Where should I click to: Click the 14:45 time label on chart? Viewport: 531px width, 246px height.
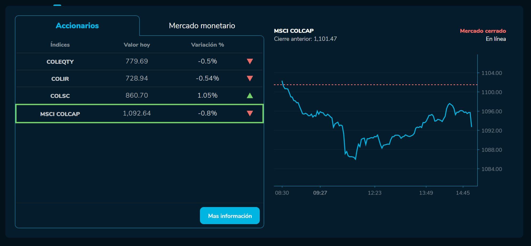[463, 193]
